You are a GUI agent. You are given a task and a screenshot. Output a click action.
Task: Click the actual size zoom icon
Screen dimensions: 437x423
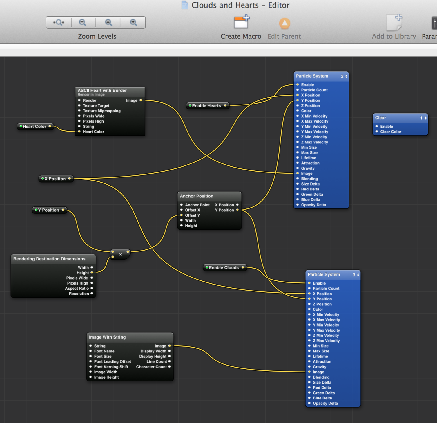[108, 22]
